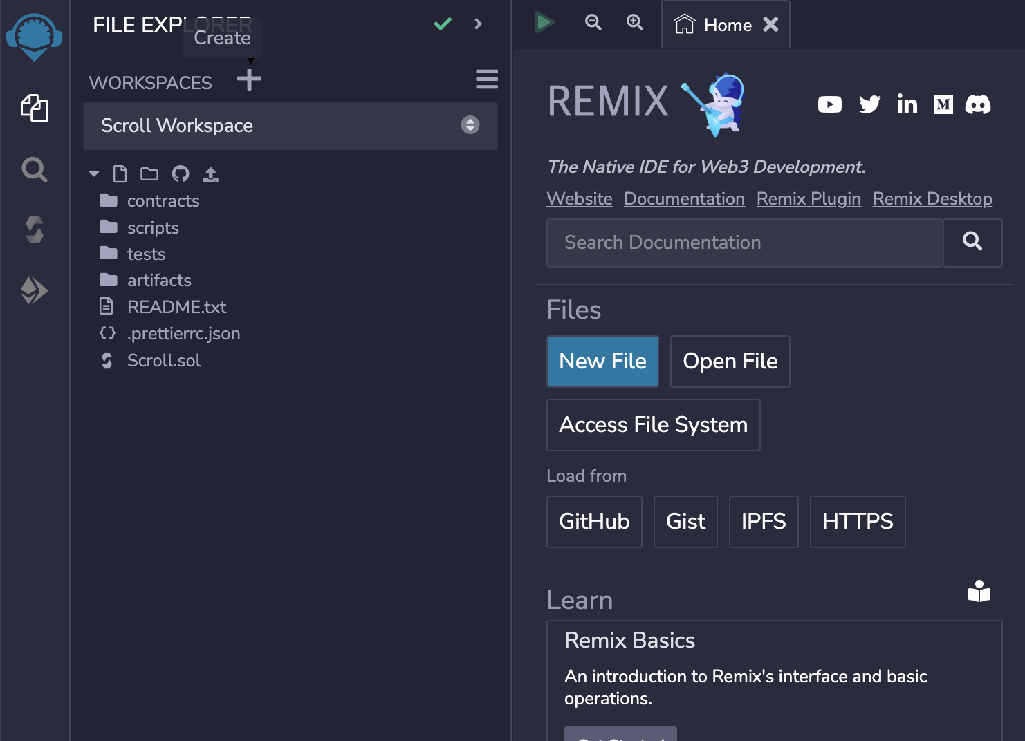Click the zoom in magnifier icon
This screenshot has height=741, width=1025.
click(635, 23)
